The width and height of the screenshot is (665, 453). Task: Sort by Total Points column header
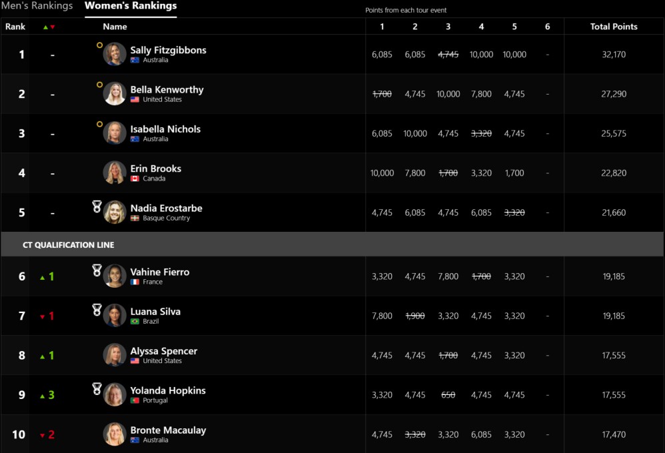click(614, 26)
